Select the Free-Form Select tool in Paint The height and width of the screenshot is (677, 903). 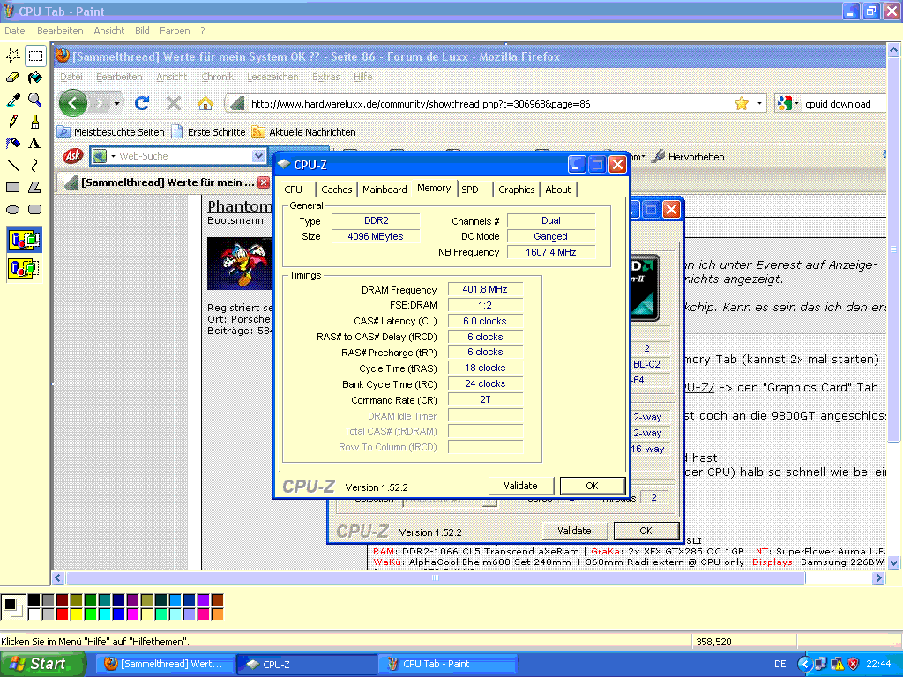(x=12, y=56)
